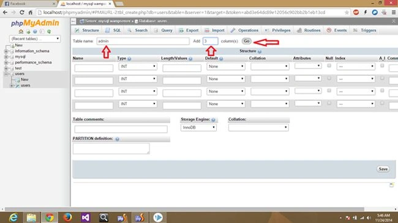Open the Routines tab
Viewport: 398px width, 223px height.
coord(309,30)
